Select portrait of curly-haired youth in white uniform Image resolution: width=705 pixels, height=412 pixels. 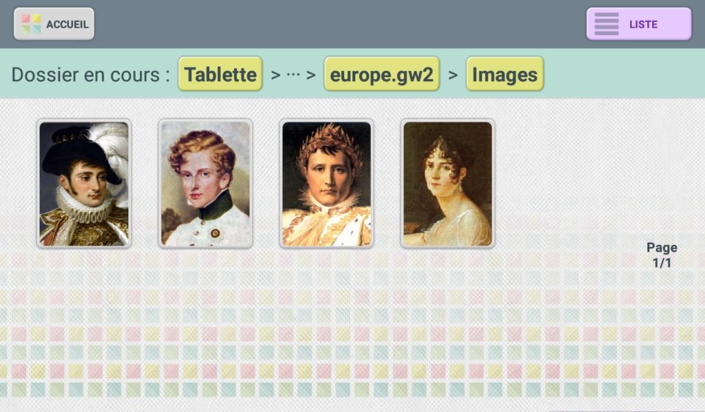(x=205, y=184)
